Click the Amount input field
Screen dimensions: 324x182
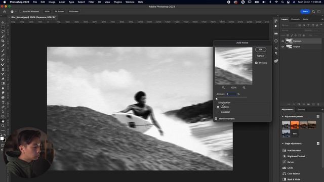pos(231,94)
